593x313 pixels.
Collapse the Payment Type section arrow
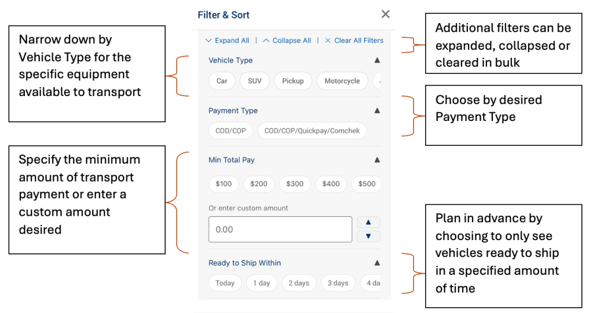(377, 111)
